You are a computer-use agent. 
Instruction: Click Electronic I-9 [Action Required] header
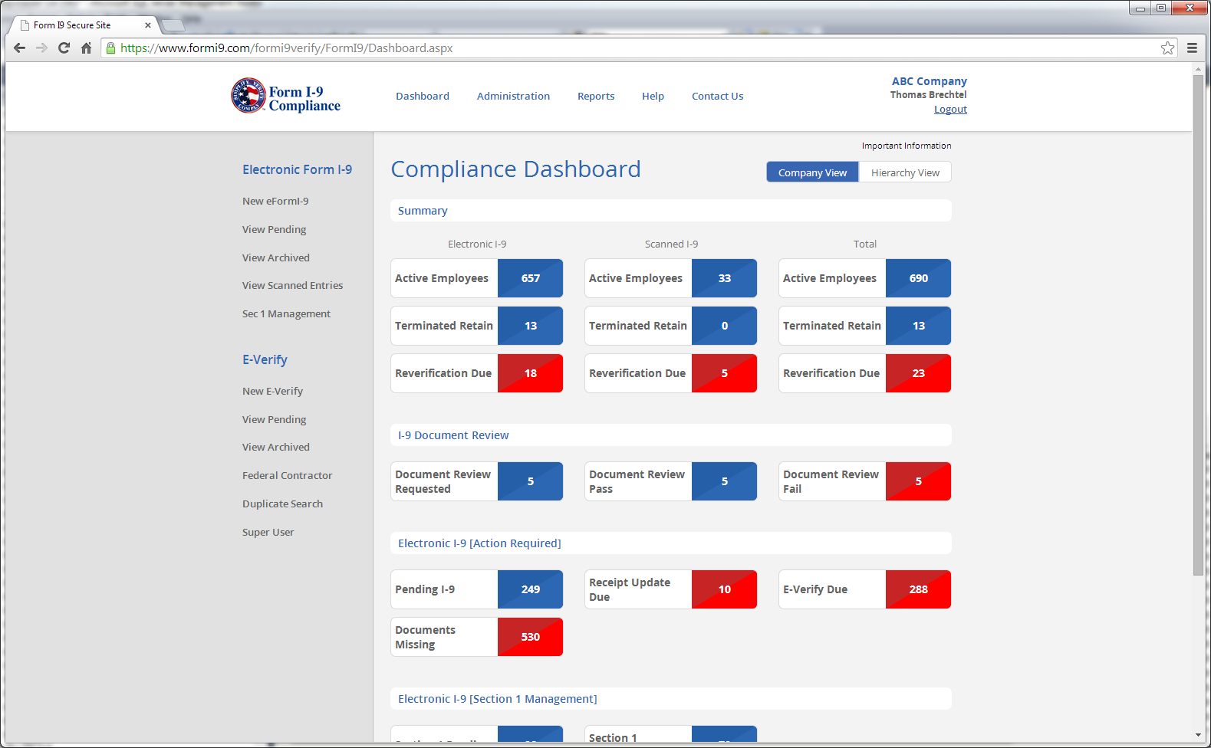(x=670, y=543)
